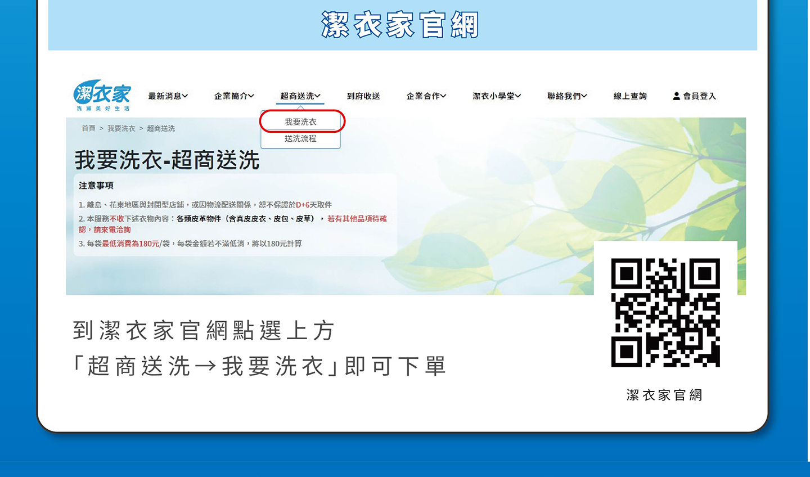Image resolution: width=810 pixels, height=477 pixels.
Task: Open the 線上查詢 page
Action: click(630, 96)
